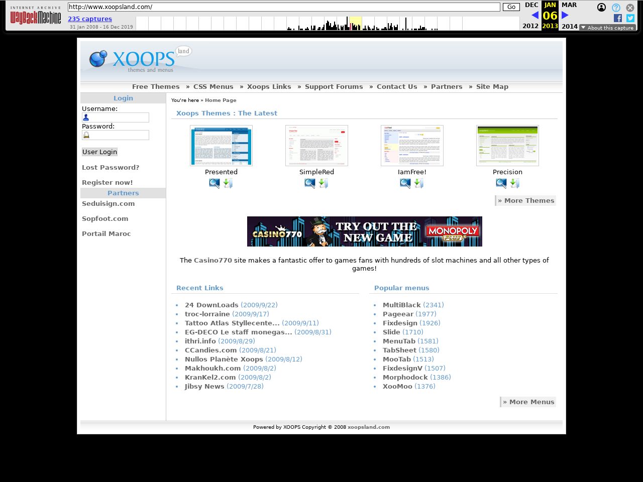Click the 235 captures link
This screenshot has height=482, width=643.
point(90,19)
